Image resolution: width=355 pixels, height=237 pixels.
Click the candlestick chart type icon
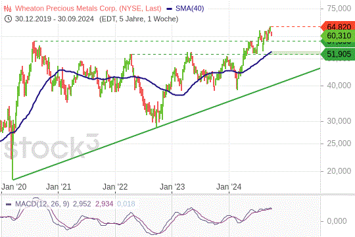pyautogui.click(x=7, y=9)
